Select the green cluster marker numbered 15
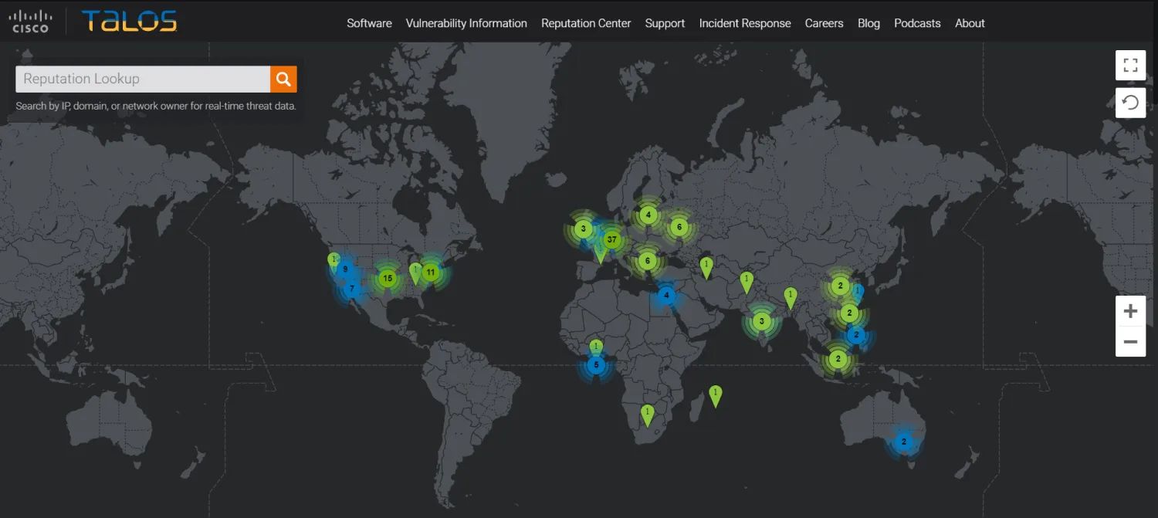Image resolution: width=1158 pixels, height=518 pixels. tap(388, 278)
